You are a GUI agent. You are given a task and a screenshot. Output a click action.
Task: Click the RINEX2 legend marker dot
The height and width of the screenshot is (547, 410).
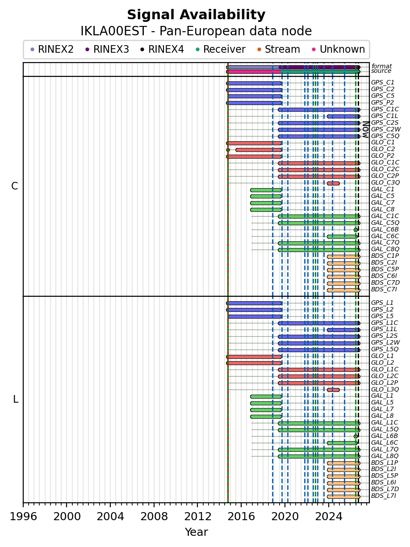tap(32, 50)
